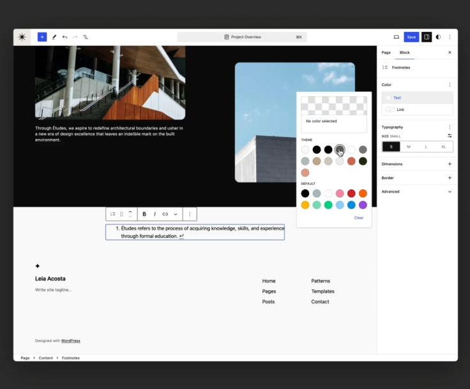Viewport: 470px width, 389px height.
Task: Open the Document Overview list view
Action: pyautogui.click(x=86, y=37)
